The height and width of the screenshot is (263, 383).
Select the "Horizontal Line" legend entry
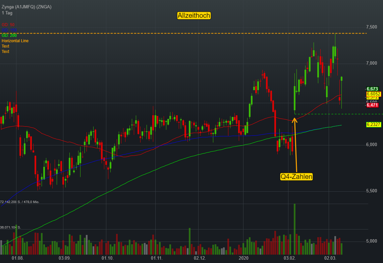click(15, 41)
